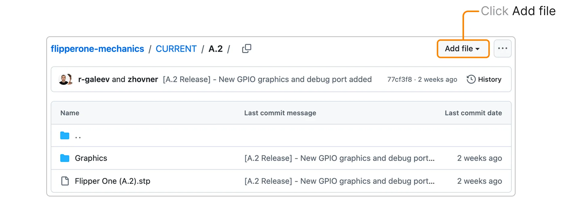Click '2 weeks ago' in the Graphics row
This screenshot has width=562, height=208.
click(x=480, y=158)
